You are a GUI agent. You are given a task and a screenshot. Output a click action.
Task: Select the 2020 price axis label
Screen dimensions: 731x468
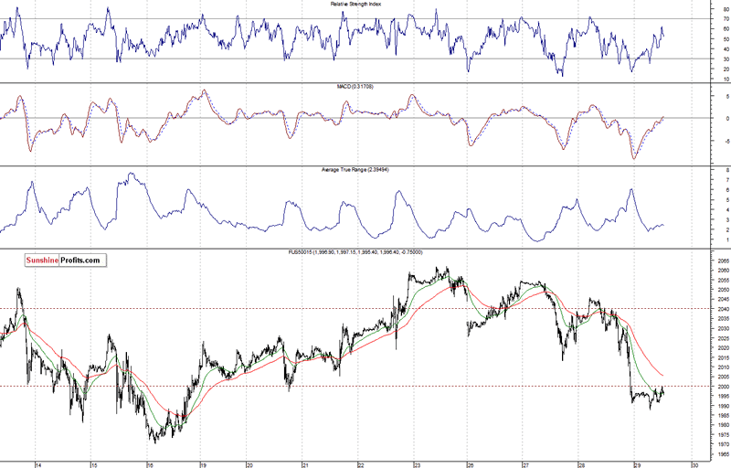(x=724, y=347)
